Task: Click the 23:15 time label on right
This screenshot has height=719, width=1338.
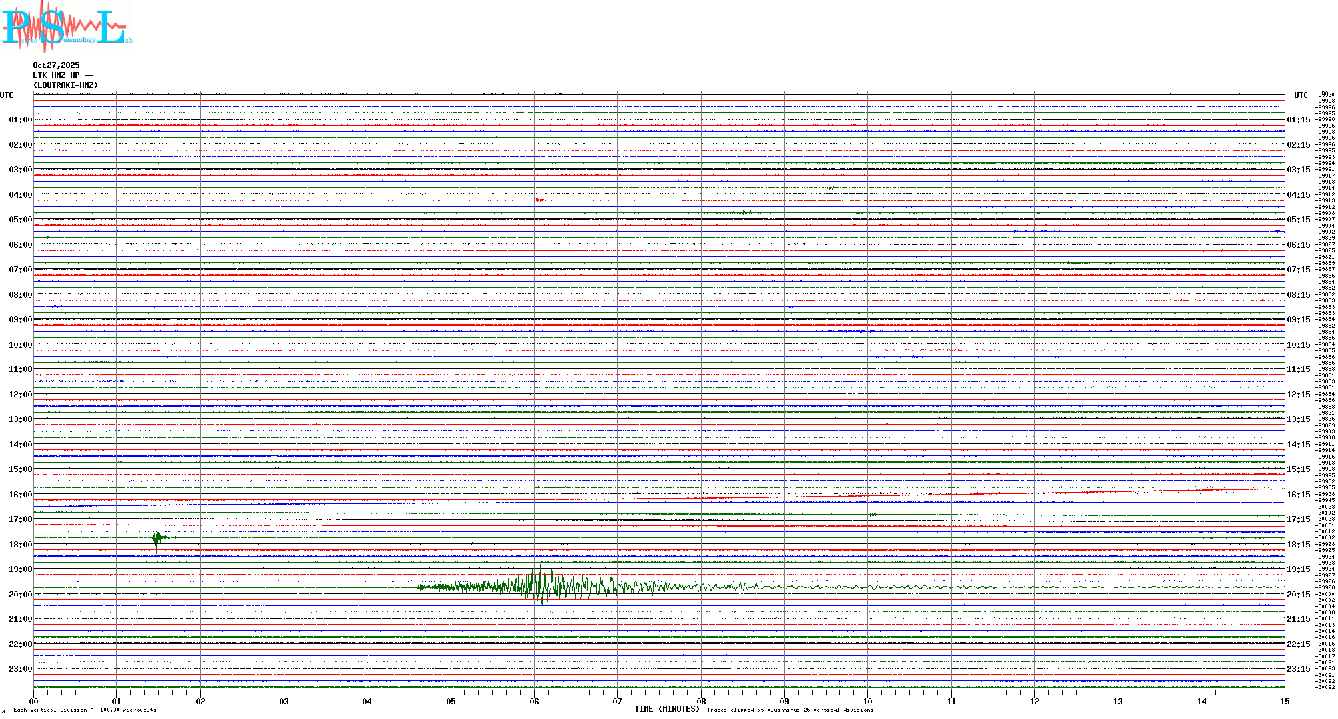Action: 1298,669
